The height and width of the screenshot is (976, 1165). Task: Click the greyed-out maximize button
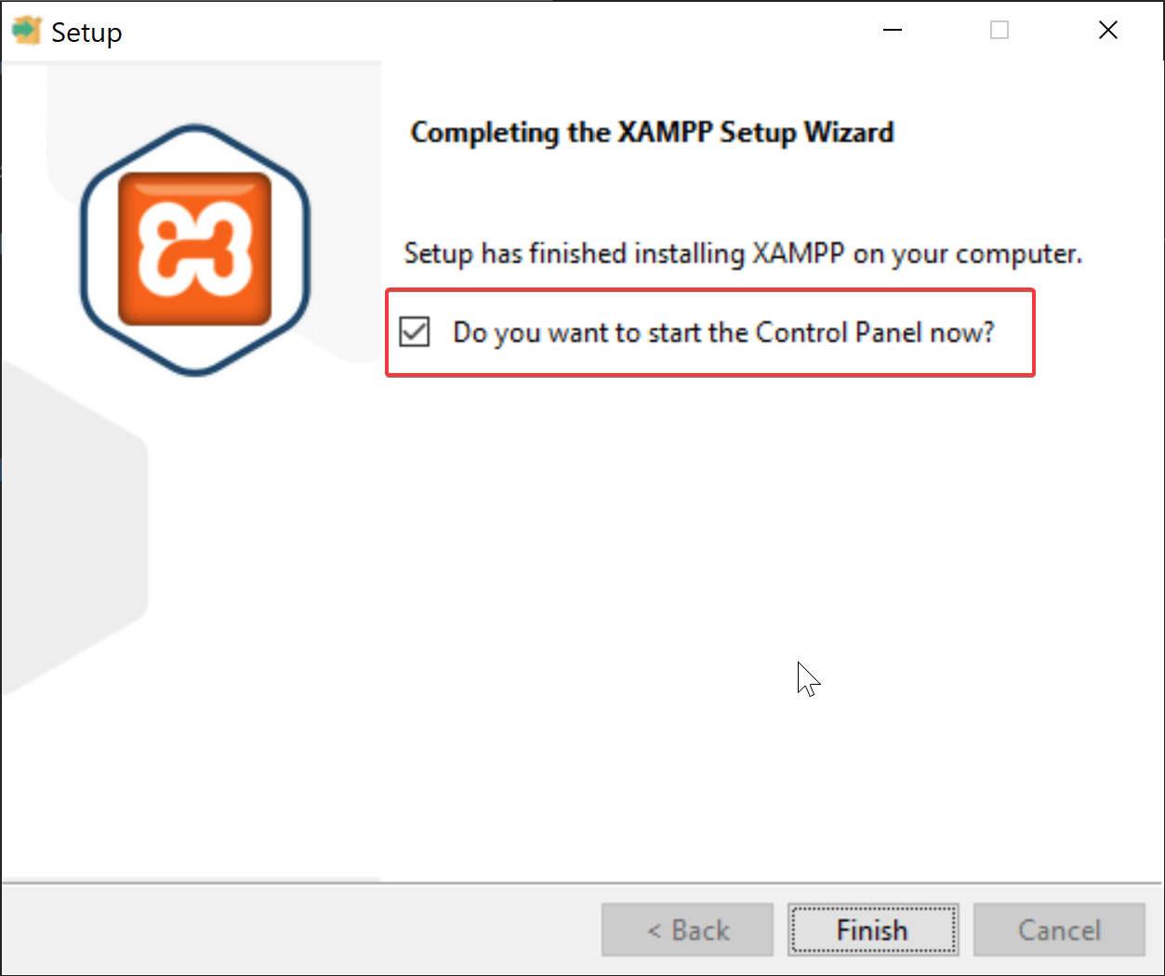[x=1000, y=31]
